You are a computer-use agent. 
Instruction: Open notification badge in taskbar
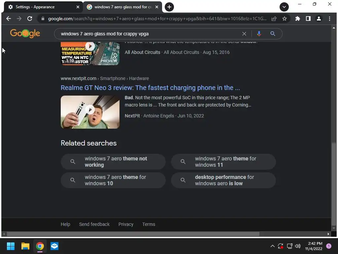coord(329,246)
